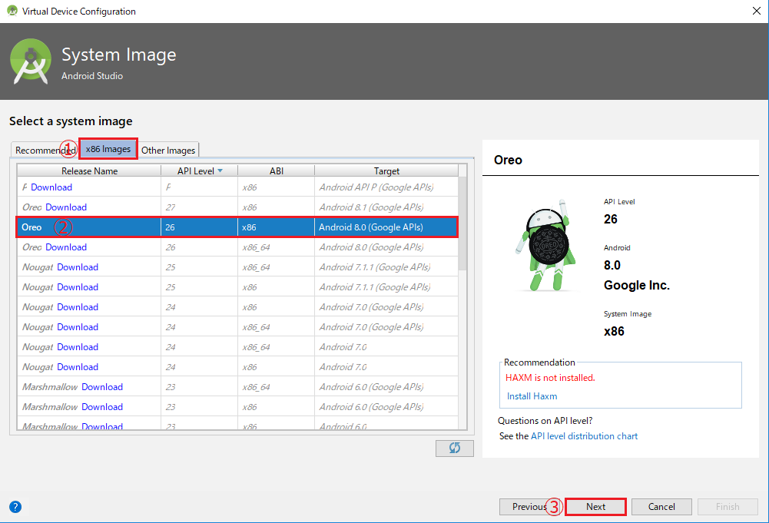Click the Oreo mascot image
This screenshot has height=523, width=769.
(x=553, y=244)
